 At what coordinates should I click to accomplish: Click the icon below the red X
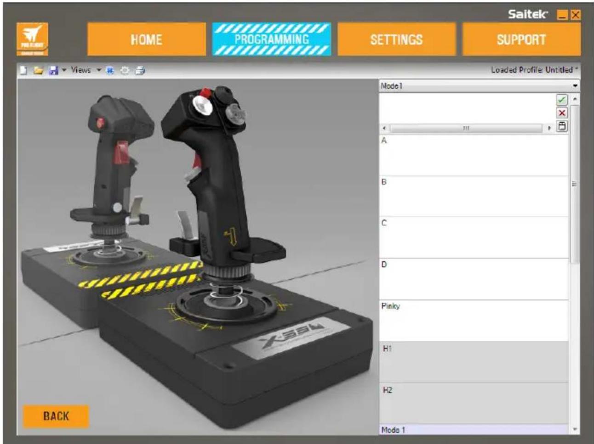[x=562, y=126]
